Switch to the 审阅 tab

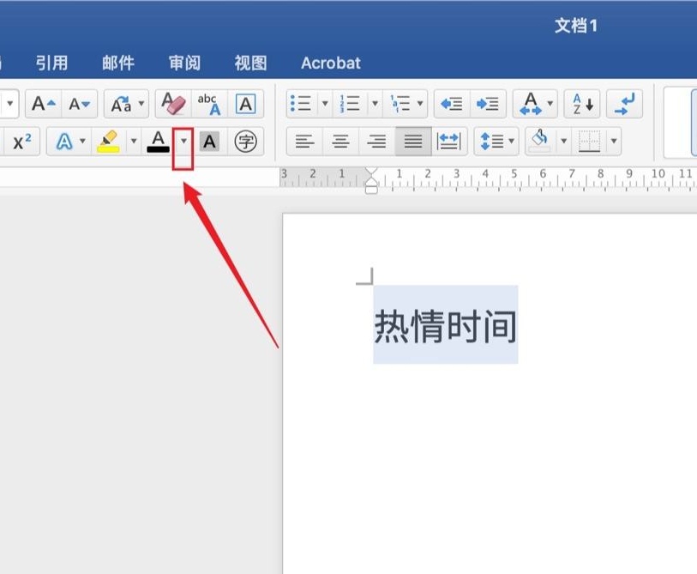point(184,63)
